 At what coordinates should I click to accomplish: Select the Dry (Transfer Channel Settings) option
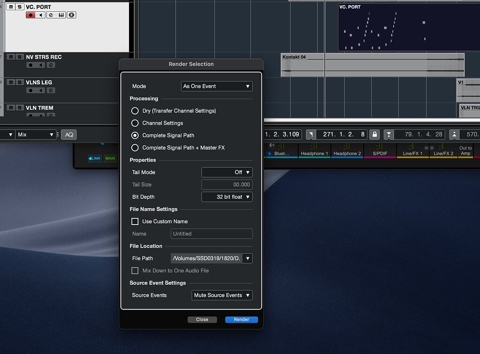click(135, 111)
